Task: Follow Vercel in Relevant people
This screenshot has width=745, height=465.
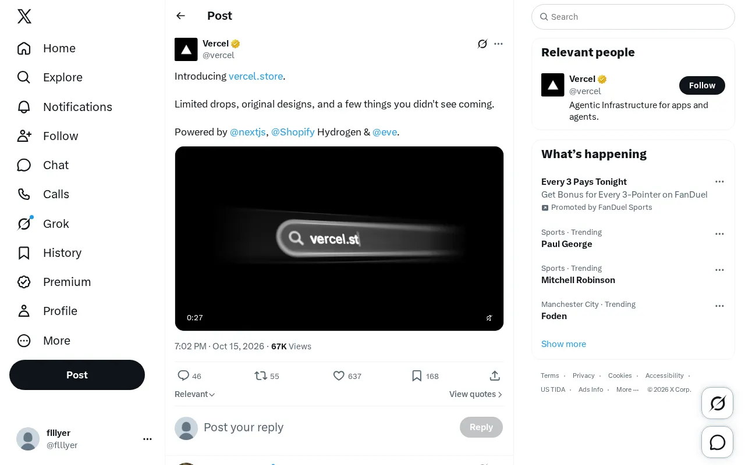Action: [x=702, y=85]
